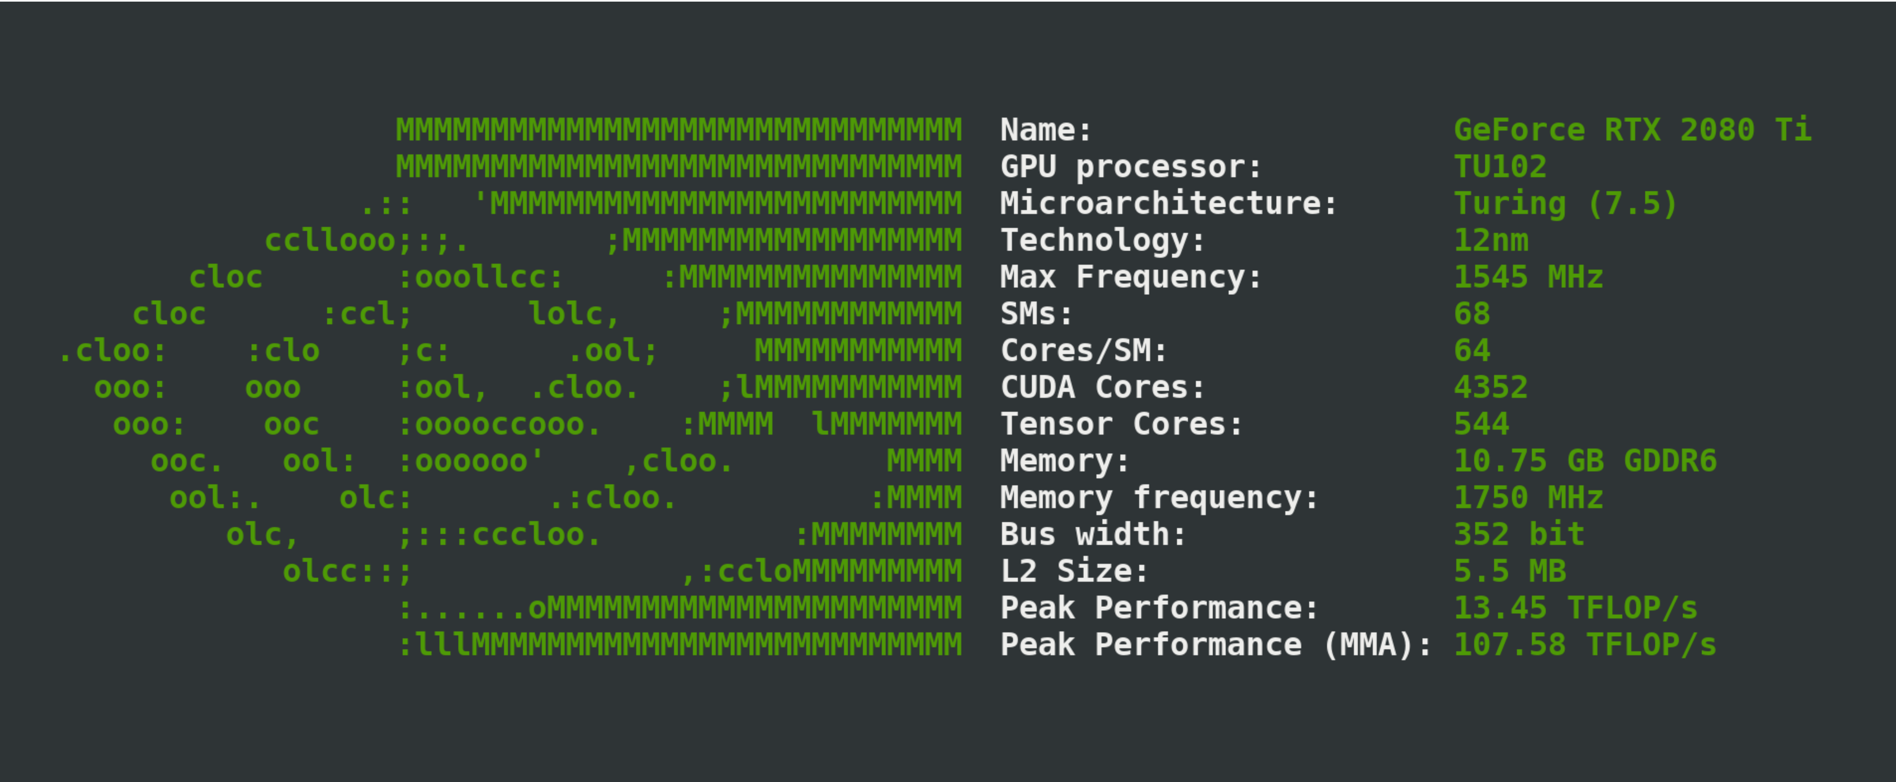Click the 'Cores/SM:' label
This screenshot has width=1896, height=782.
[1083, 351]
